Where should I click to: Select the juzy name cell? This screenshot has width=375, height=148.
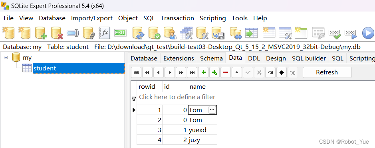202,140
